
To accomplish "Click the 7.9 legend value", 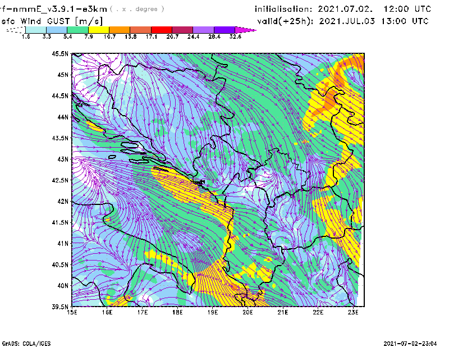I will 89,36.
